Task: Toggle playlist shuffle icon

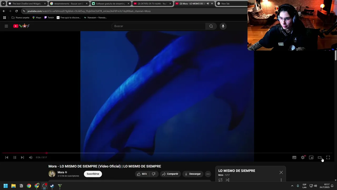Action: (227, 180)
